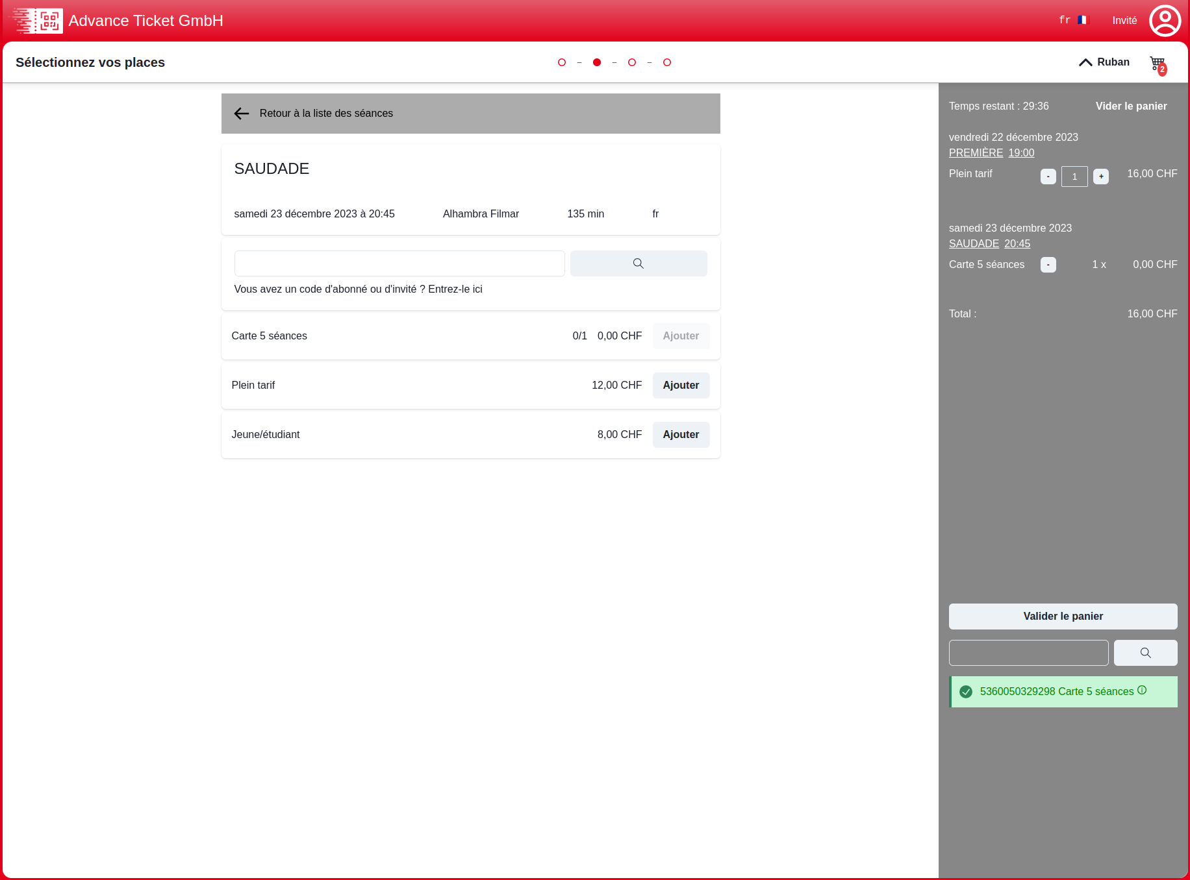
Task: View info icon on Carte 5 séances voucher
Action: tap(1142, 691)
